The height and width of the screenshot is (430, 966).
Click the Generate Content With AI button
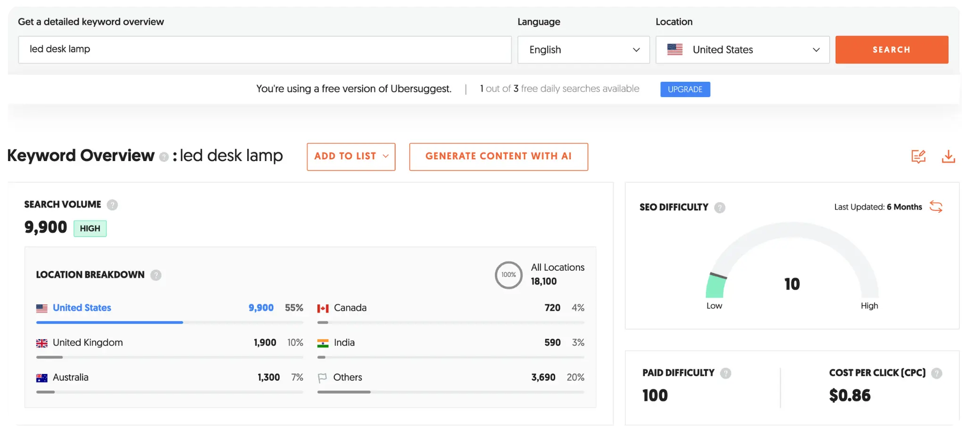[x=498, y=156]
